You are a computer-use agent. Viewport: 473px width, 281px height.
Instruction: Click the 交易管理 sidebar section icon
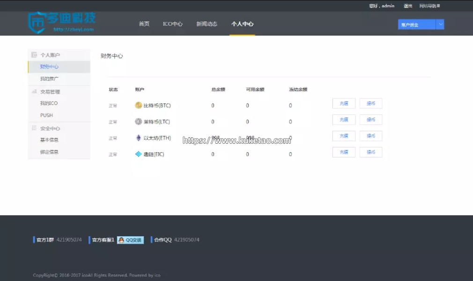34,92
